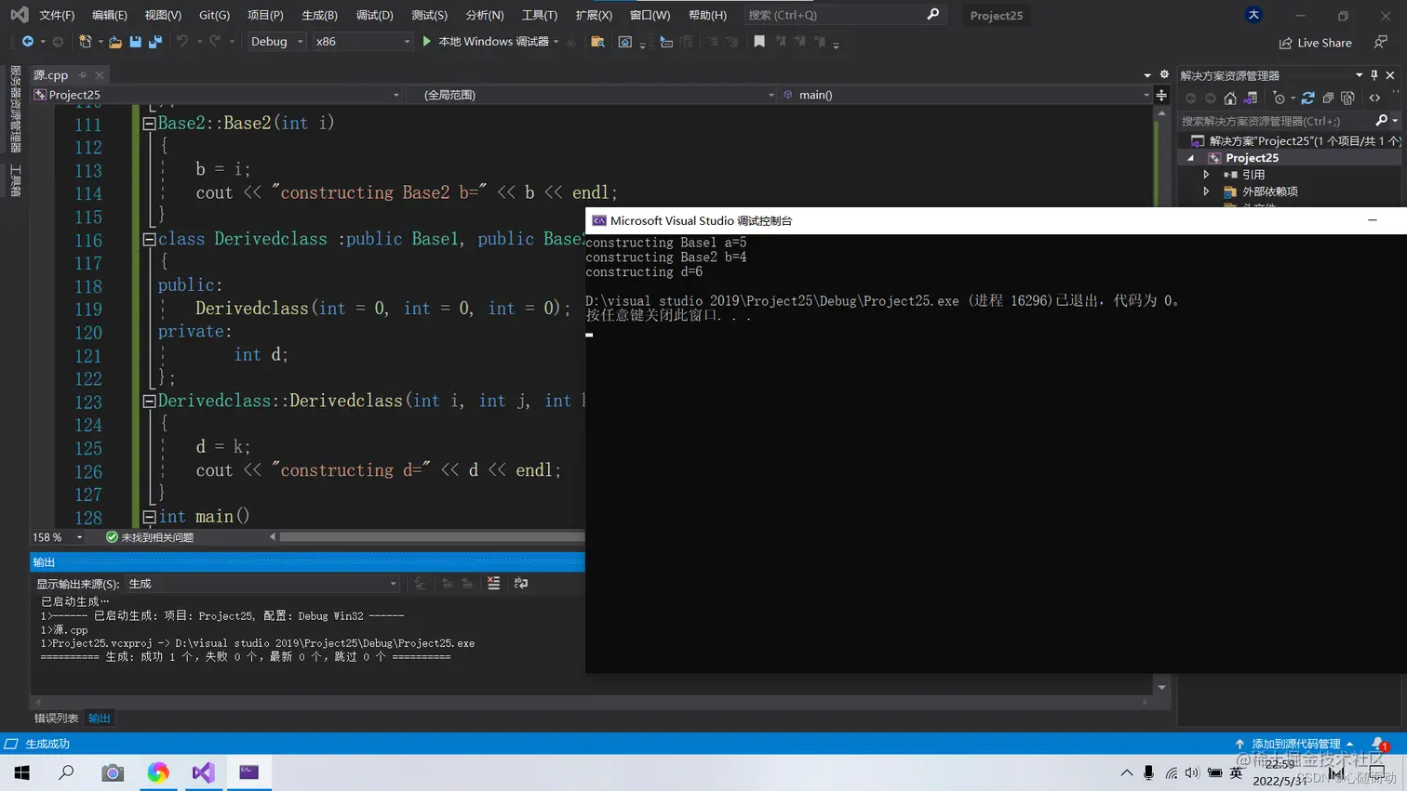
Task: Open the 工具(T) menu
Action: point(540,15)
